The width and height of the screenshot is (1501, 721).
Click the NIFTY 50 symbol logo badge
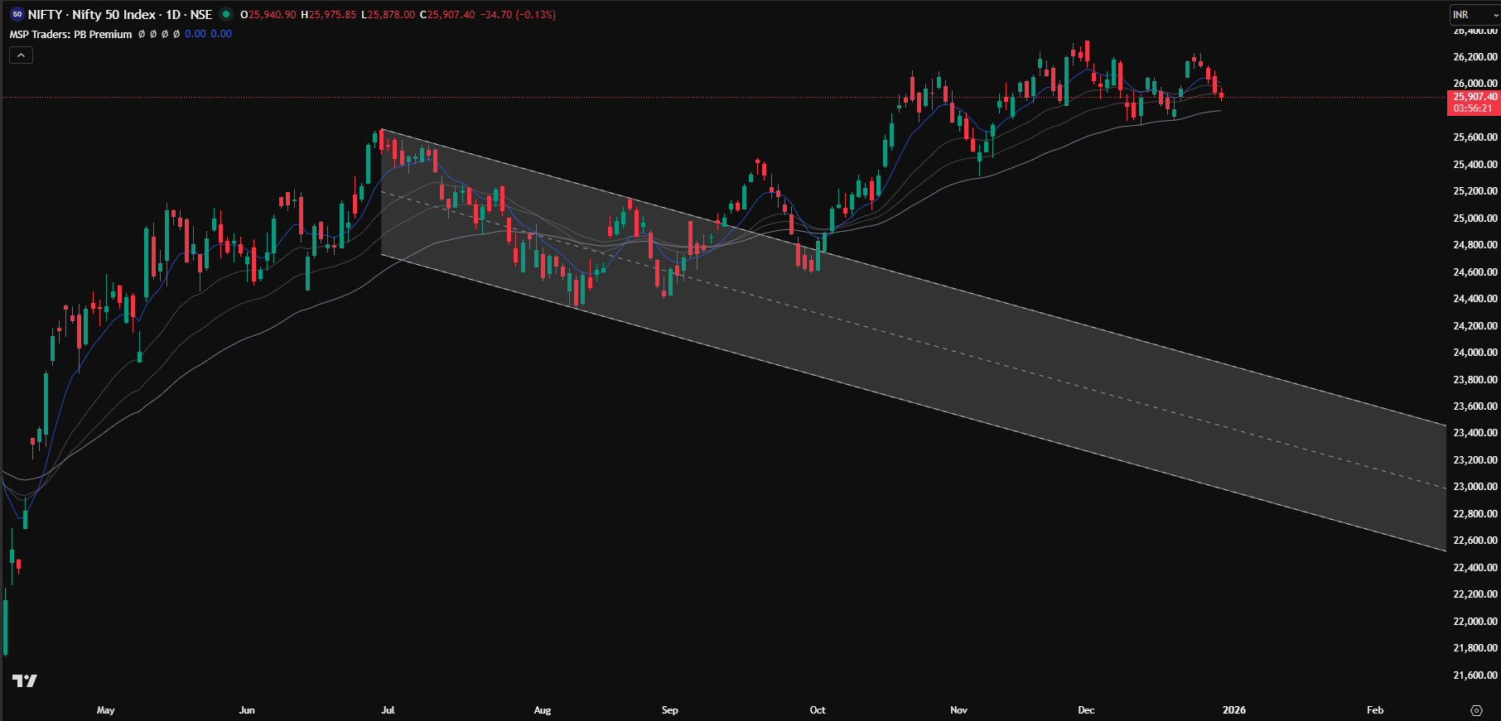pos(17,14)
